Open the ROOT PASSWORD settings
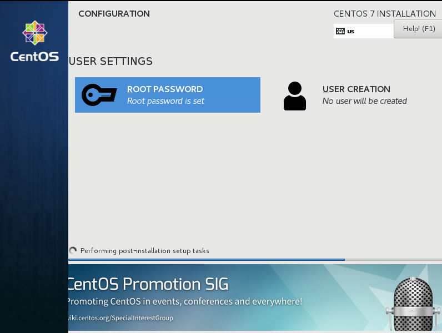Viewport: 442px width, 333px height. click(x=168, y=95)
